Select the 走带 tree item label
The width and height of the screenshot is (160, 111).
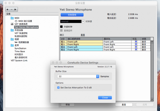[17, 45]
